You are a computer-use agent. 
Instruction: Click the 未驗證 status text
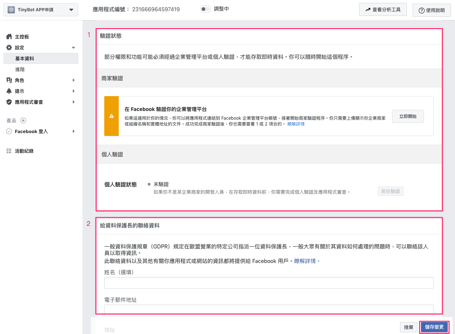click(x=161, y=184)
